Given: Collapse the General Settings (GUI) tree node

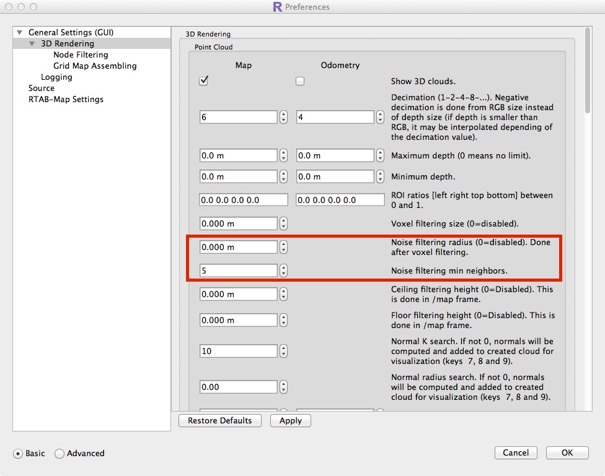Looking at the screenshot, I should [20, 33].
